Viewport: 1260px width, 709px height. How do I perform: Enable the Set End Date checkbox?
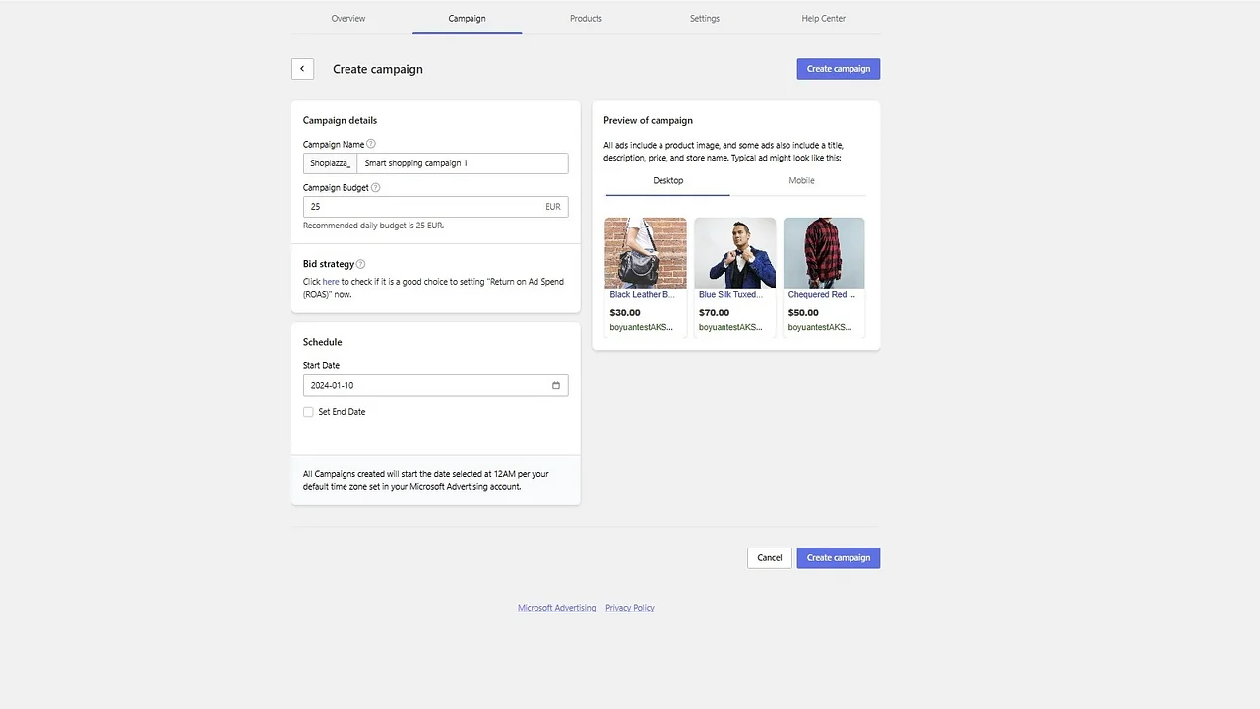[308, 412]
